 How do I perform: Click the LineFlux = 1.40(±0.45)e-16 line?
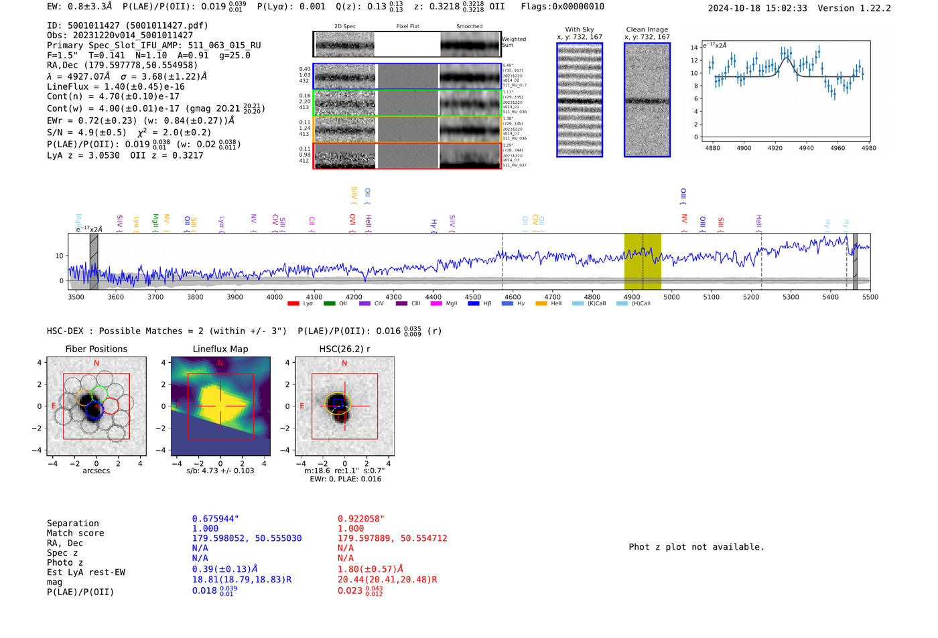[116, 86]
